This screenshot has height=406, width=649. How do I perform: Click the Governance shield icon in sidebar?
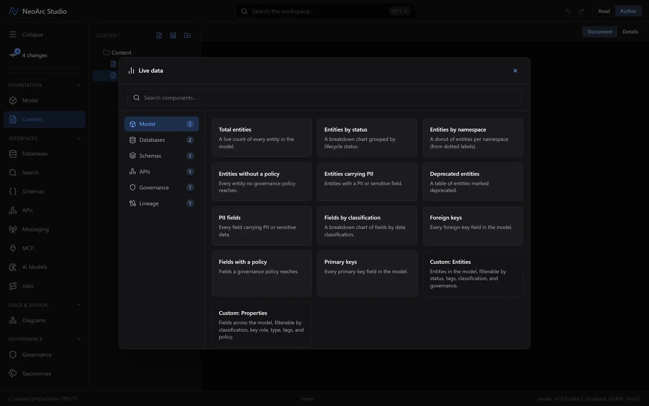pyautogui.click(x=13, y=355)
